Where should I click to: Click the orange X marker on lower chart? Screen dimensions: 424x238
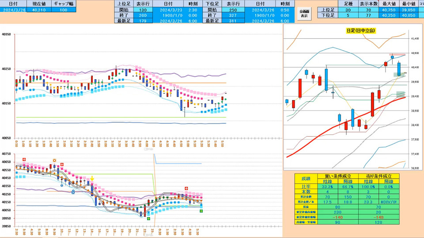point(54,160)
